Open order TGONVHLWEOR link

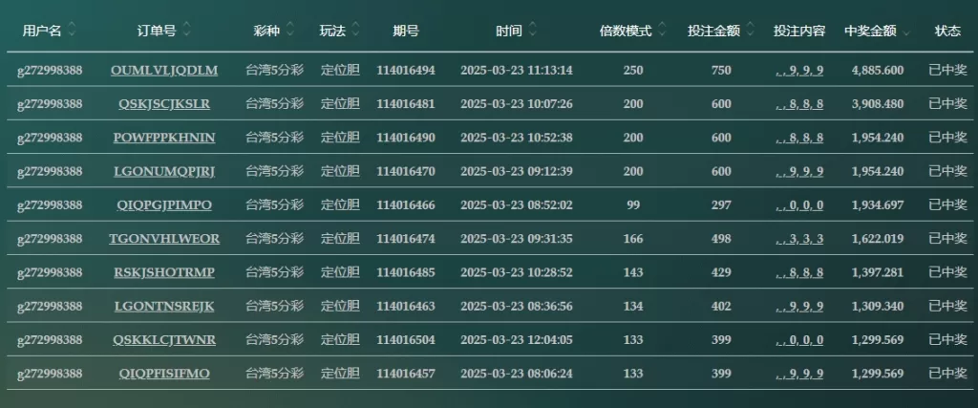[164, 238]
